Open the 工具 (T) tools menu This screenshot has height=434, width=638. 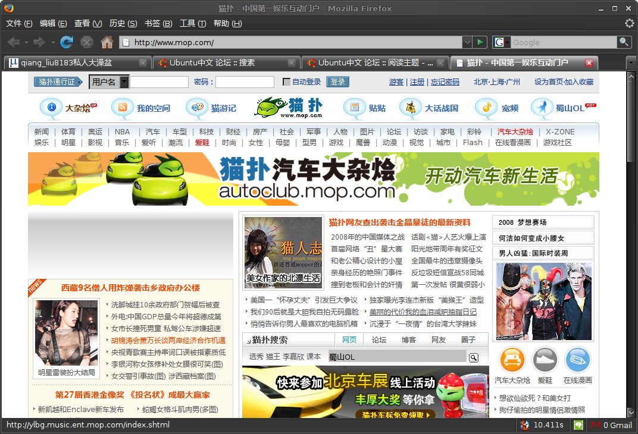coord(193,24)
